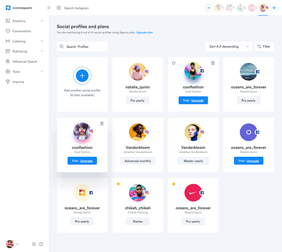Expand the Analytics menu chevron

(42, 21)
